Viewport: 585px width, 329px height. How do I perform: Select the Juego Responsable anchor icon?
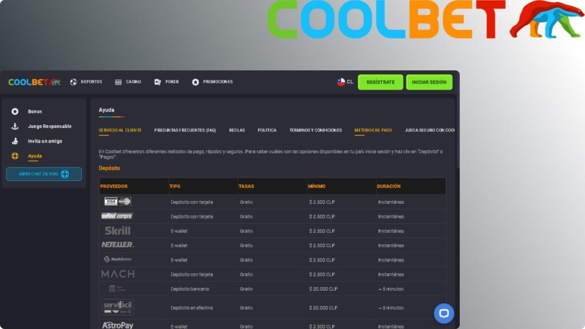tap(15, 126)
